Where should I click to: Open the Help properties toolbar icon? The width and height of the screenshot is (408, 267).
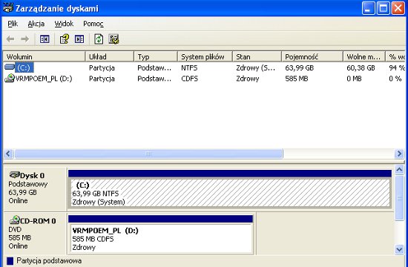[64, 39]
